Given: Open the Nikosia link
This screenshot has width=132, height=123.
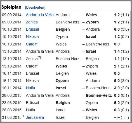Looking at the screenshot, I should pyautogui.click(x=32, y=37).
